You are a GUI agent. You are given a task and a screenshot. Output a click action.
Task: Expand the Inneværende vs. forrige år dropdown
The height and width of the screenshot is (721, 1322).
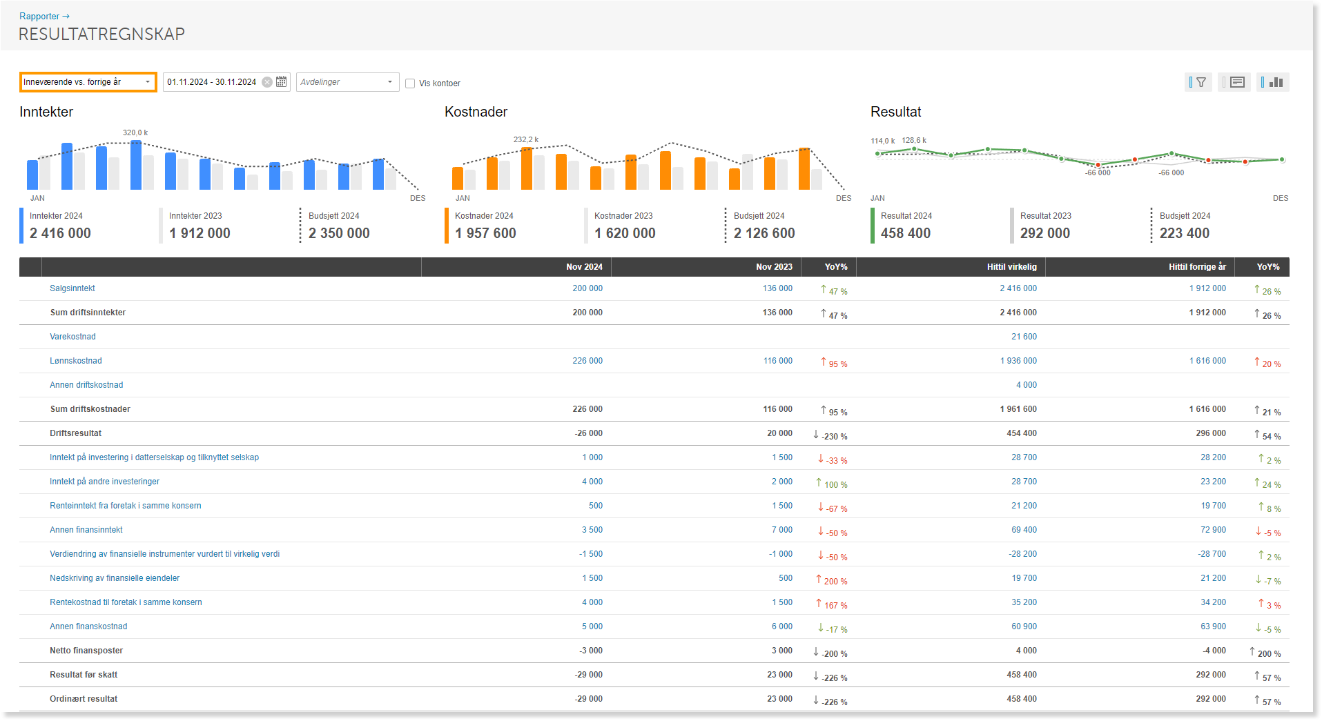[88, 82]
